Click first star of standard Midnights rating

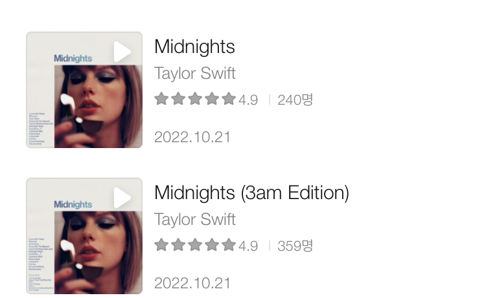161,99
